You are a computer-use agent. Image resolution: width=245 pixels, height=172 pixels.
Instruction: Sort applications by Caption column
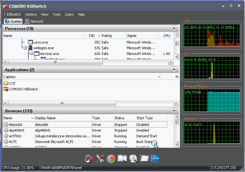[x=82, y=77]
